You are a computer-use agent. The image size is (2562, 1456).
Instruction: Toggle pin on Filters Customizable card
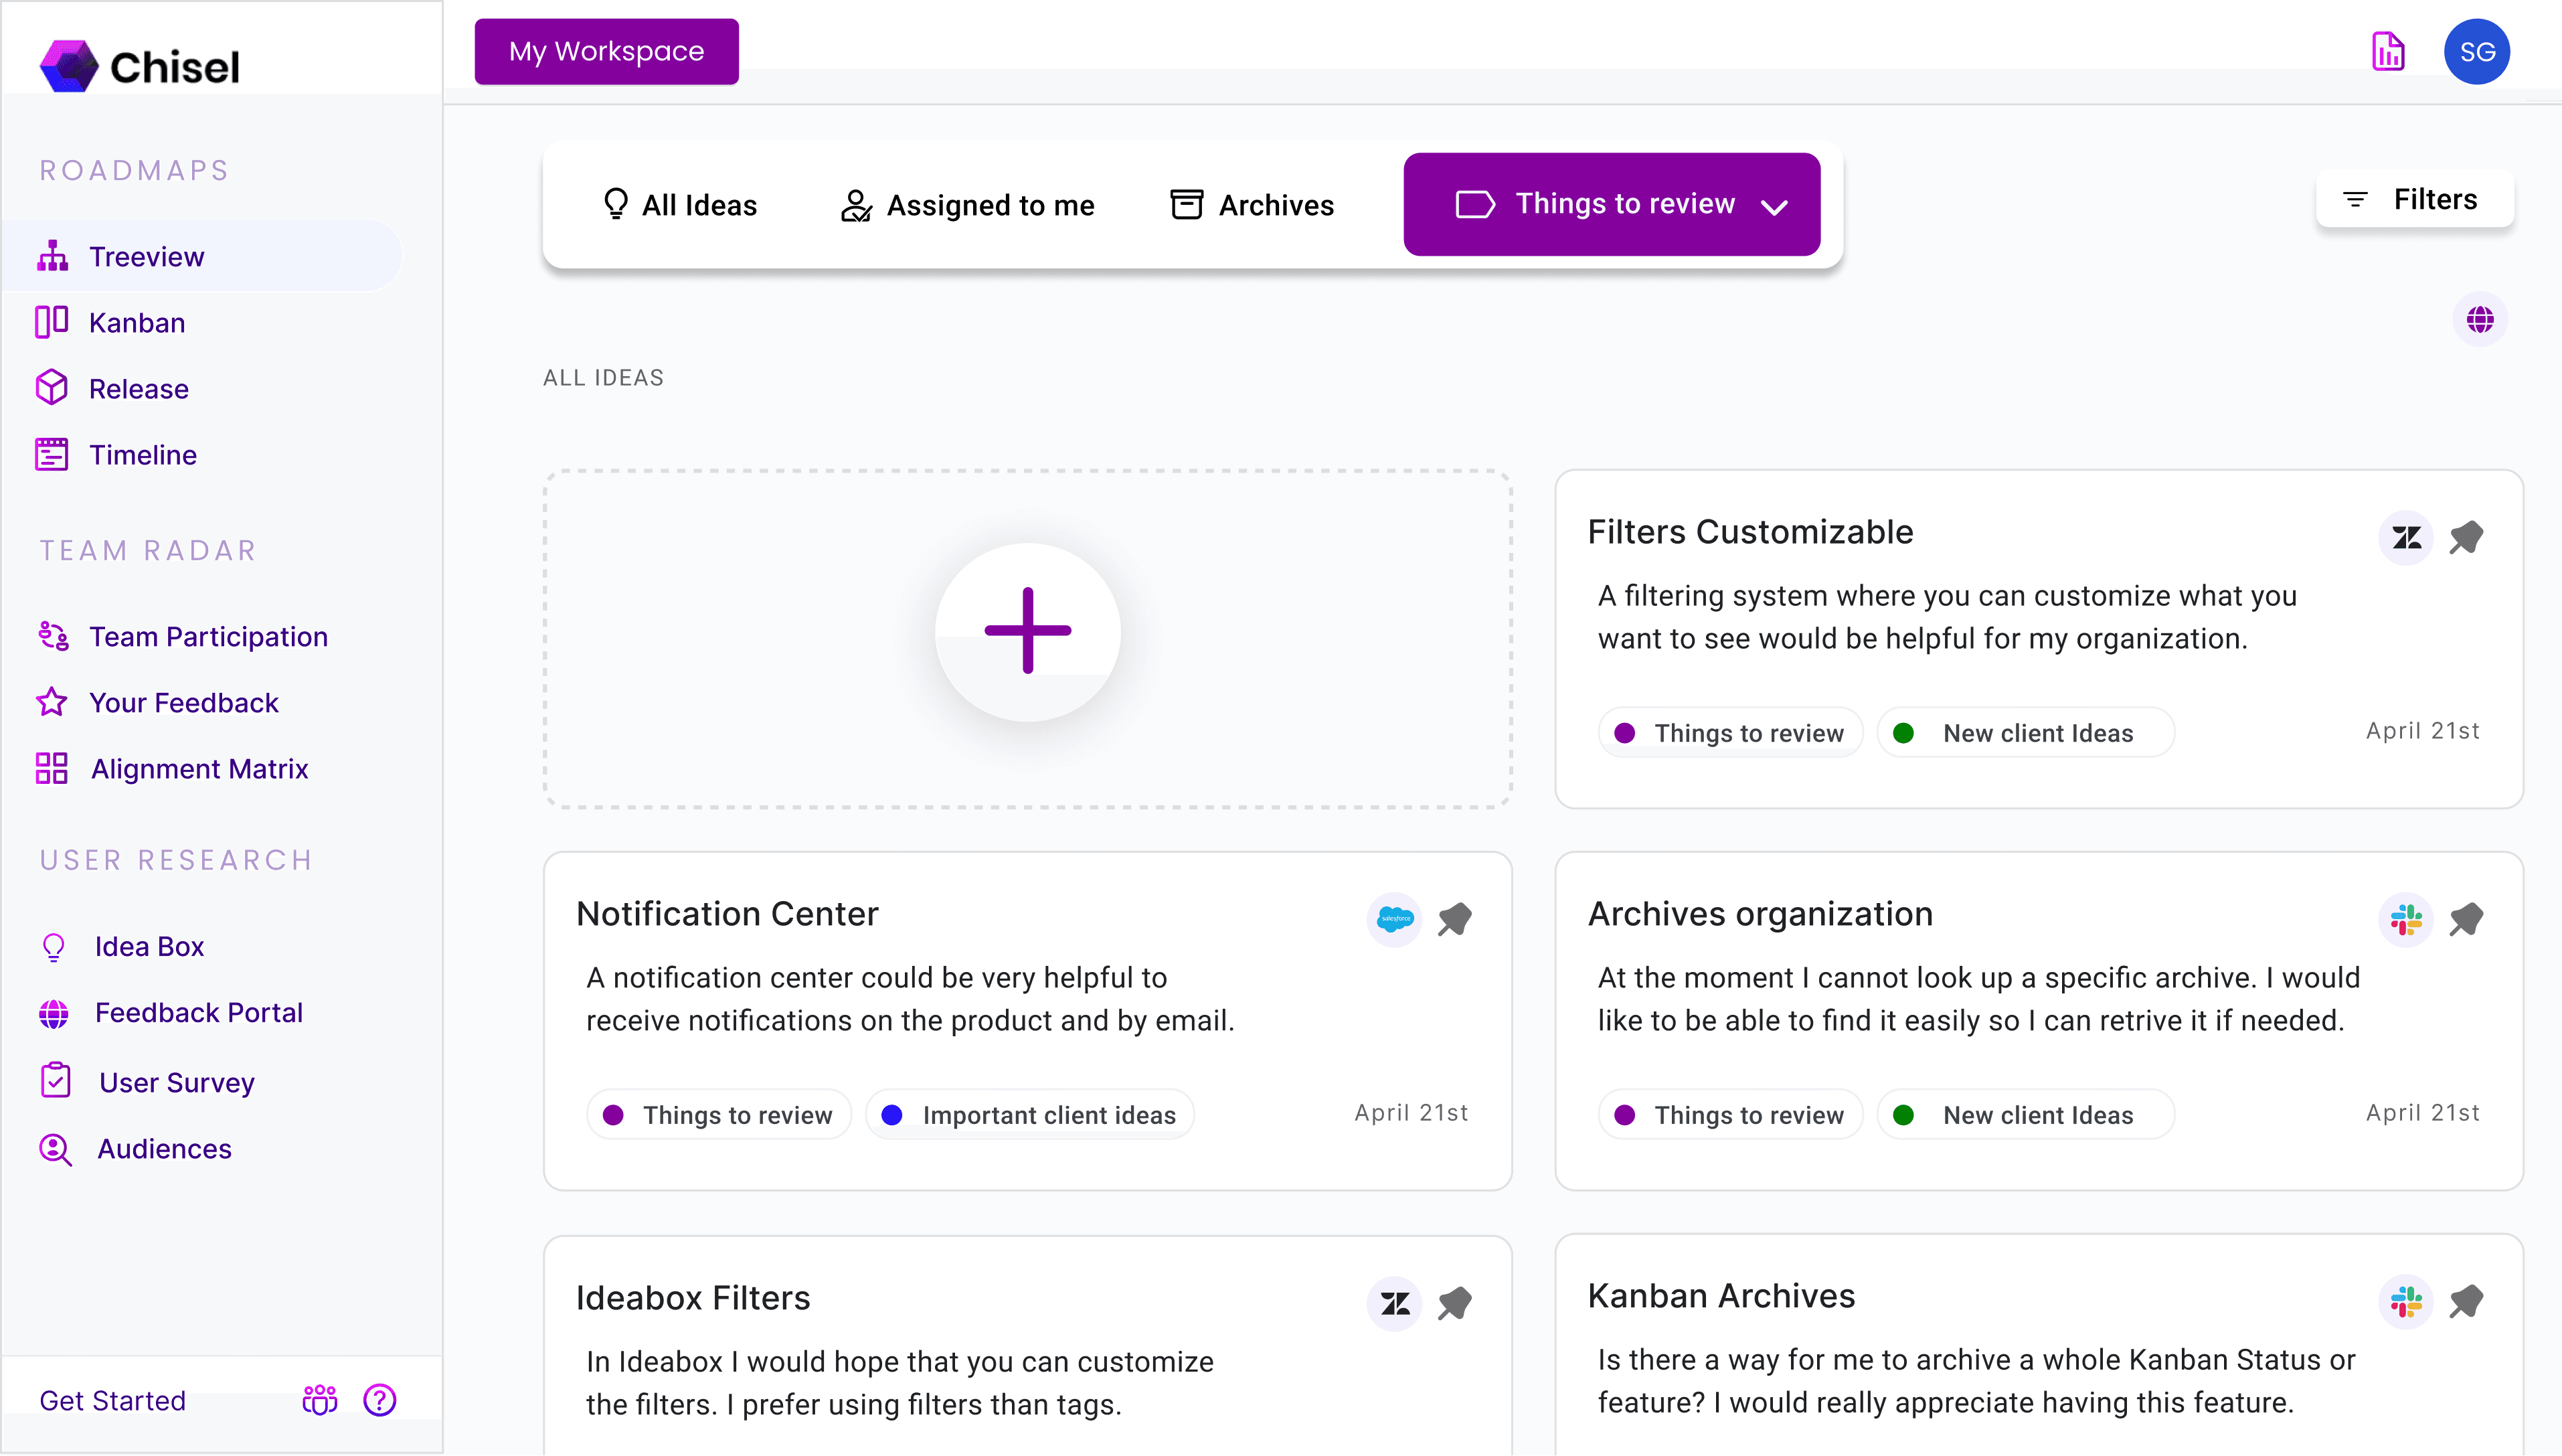tap(2466, 538)
